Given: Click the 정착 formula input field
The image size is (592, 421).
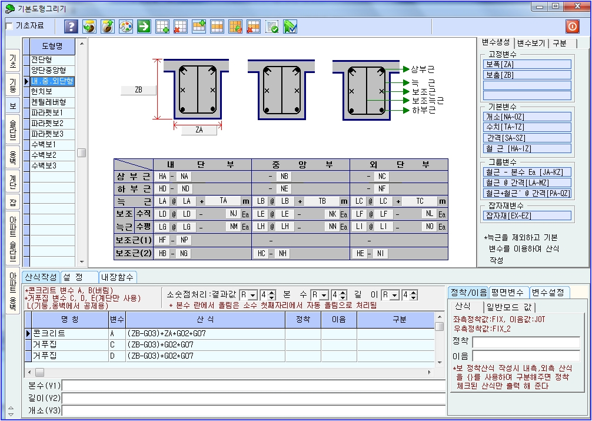Looking at the screenshot, I should 526,342.
